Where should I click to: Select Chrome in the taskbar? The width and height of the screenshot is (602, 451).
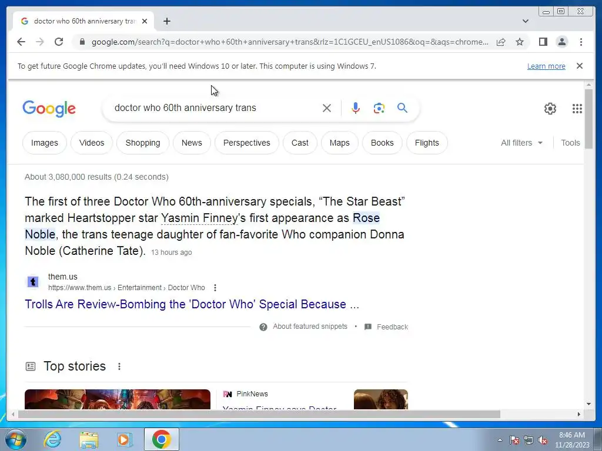point(161,439)
